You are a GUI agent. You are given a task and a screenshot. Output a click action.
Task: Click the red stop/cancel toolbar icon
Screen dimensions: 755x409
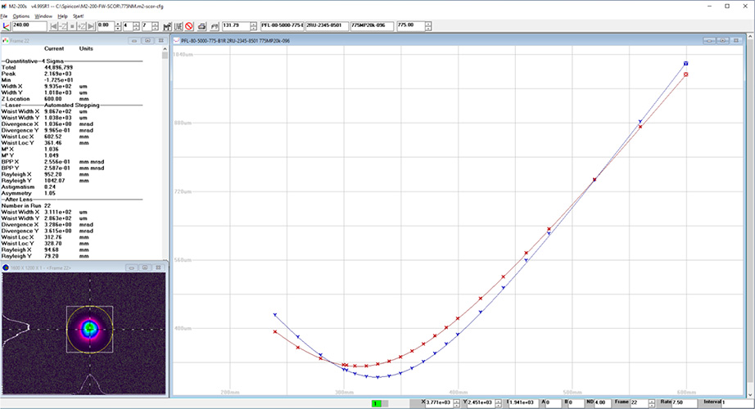[x=188, y=26]
